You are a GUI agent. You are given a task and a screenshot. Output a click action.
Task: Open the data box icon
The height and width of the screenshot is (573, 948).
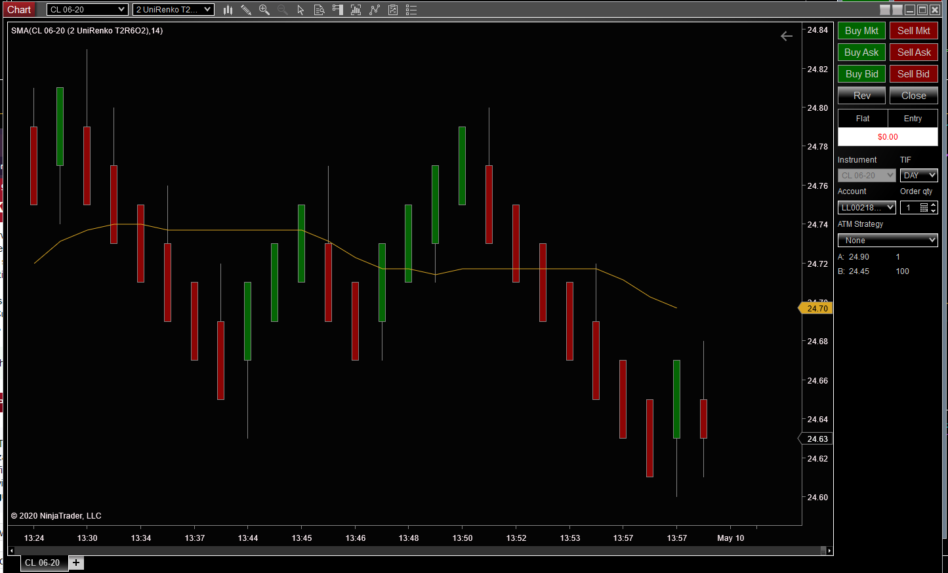click(x=319, y=10)
